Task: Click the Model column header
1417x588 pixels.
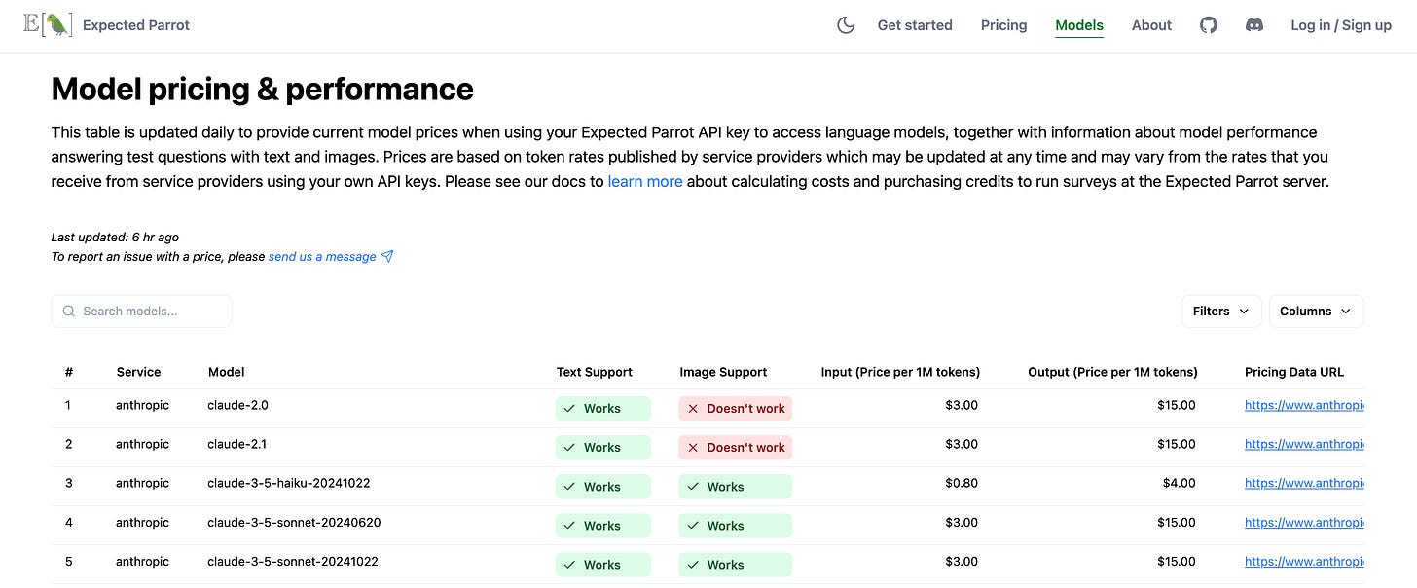Action: pos(226,372)
